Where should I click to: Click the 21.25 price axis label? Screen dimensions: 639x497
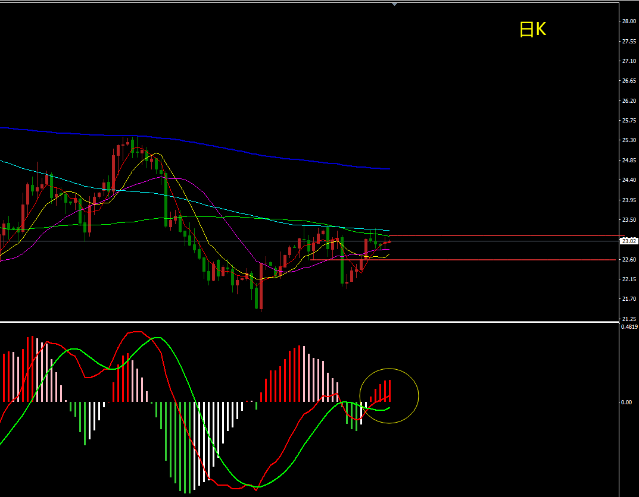[629, 319]
